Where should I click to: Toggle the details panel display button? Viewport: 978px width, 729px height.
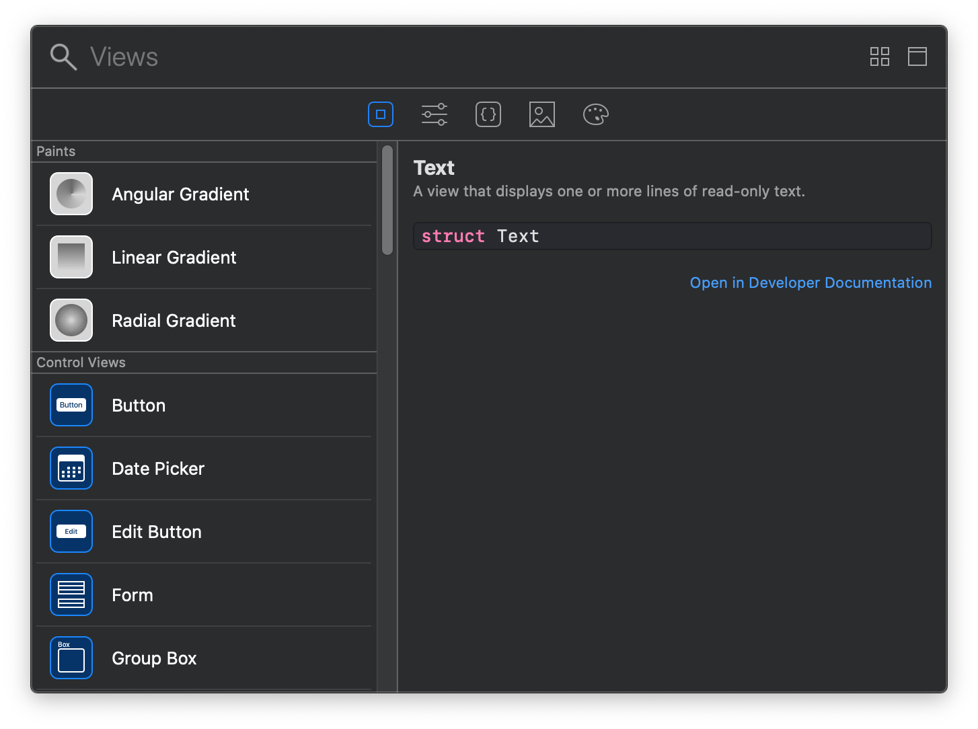tap(917, 56)
